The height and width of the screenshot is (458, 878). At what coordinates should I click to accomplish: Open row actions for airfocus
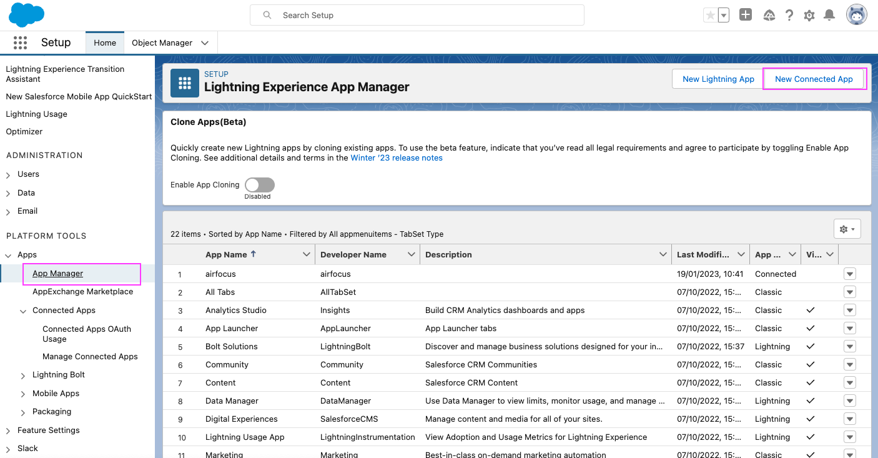pos(849,274)
